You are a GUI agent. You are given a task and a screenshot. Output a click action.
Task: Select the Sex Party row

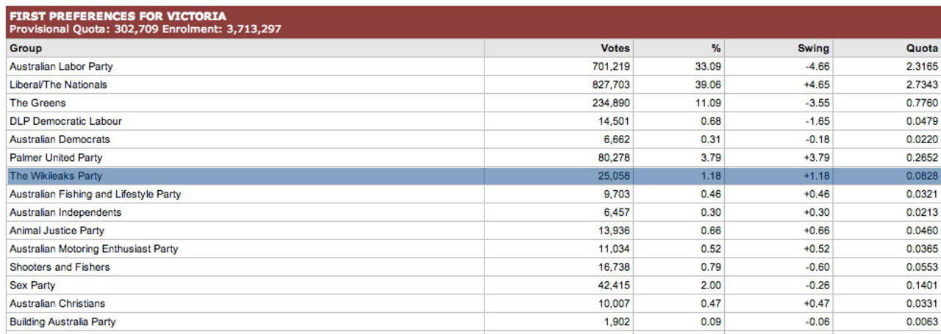32,286
